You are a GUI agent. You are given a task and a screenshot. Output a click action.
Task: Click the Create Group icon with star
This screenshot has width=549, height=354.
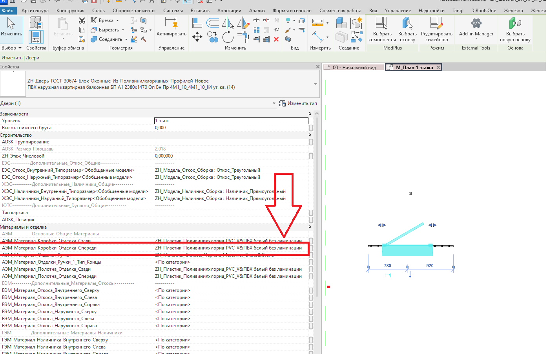(357, 23)
